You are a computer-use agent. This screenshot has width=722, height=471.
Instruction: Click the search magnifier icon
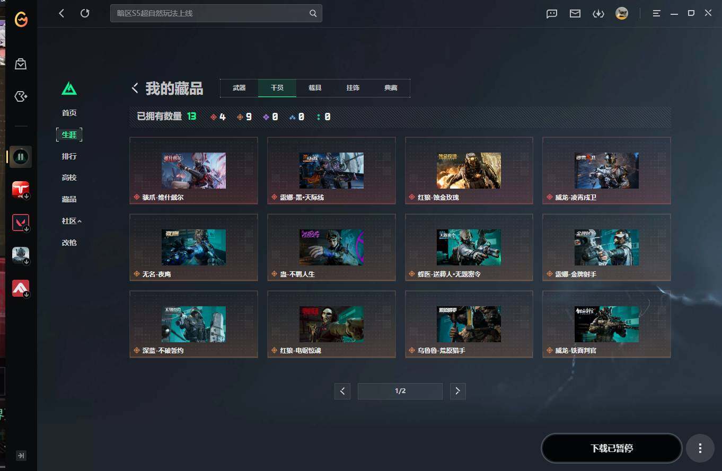point(313,13)
